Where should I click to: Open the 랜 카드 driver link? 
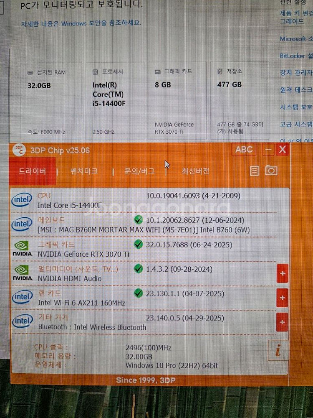point(50,293)
